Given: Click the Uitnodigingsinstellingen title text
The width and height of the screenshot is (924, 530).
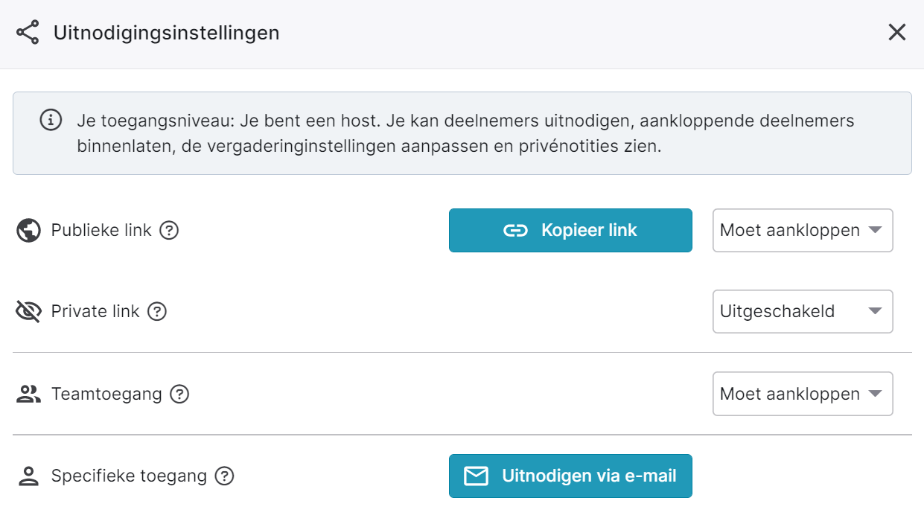Looking at the screenshot, I should pos(166,33).
